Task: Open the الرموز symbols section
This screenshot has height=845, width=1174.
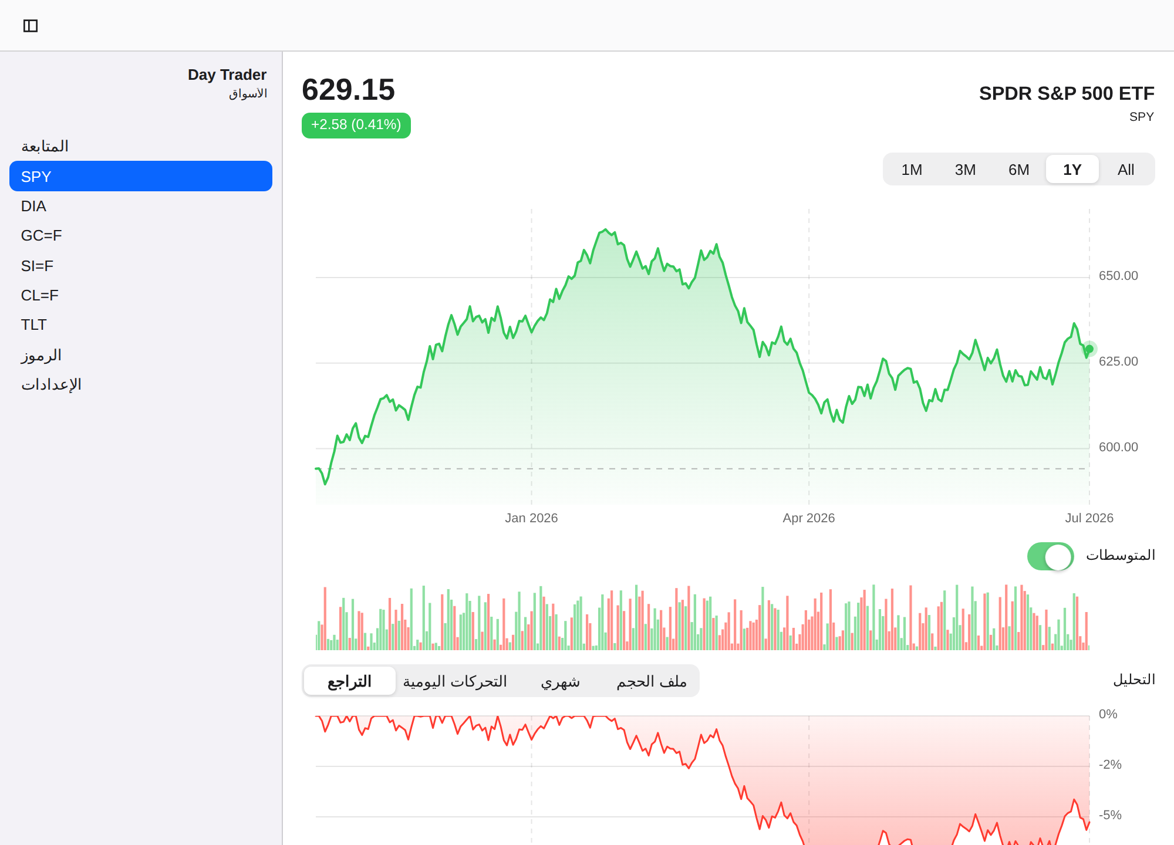Action: pos(141,355)
